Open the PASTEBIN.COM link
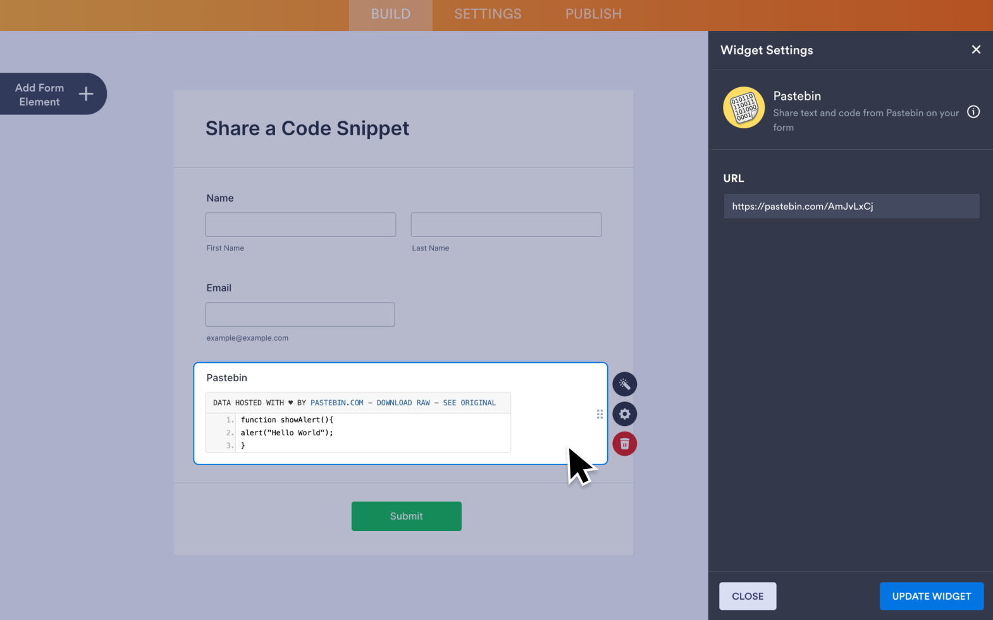The image size is (993, 620). [x=337, y=403]
